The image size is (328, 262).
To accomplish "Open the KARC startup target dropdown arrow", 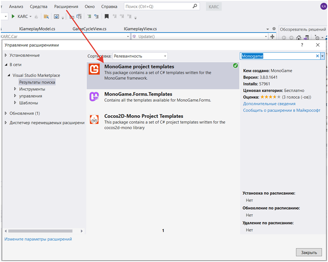I will tap(31, 16).
